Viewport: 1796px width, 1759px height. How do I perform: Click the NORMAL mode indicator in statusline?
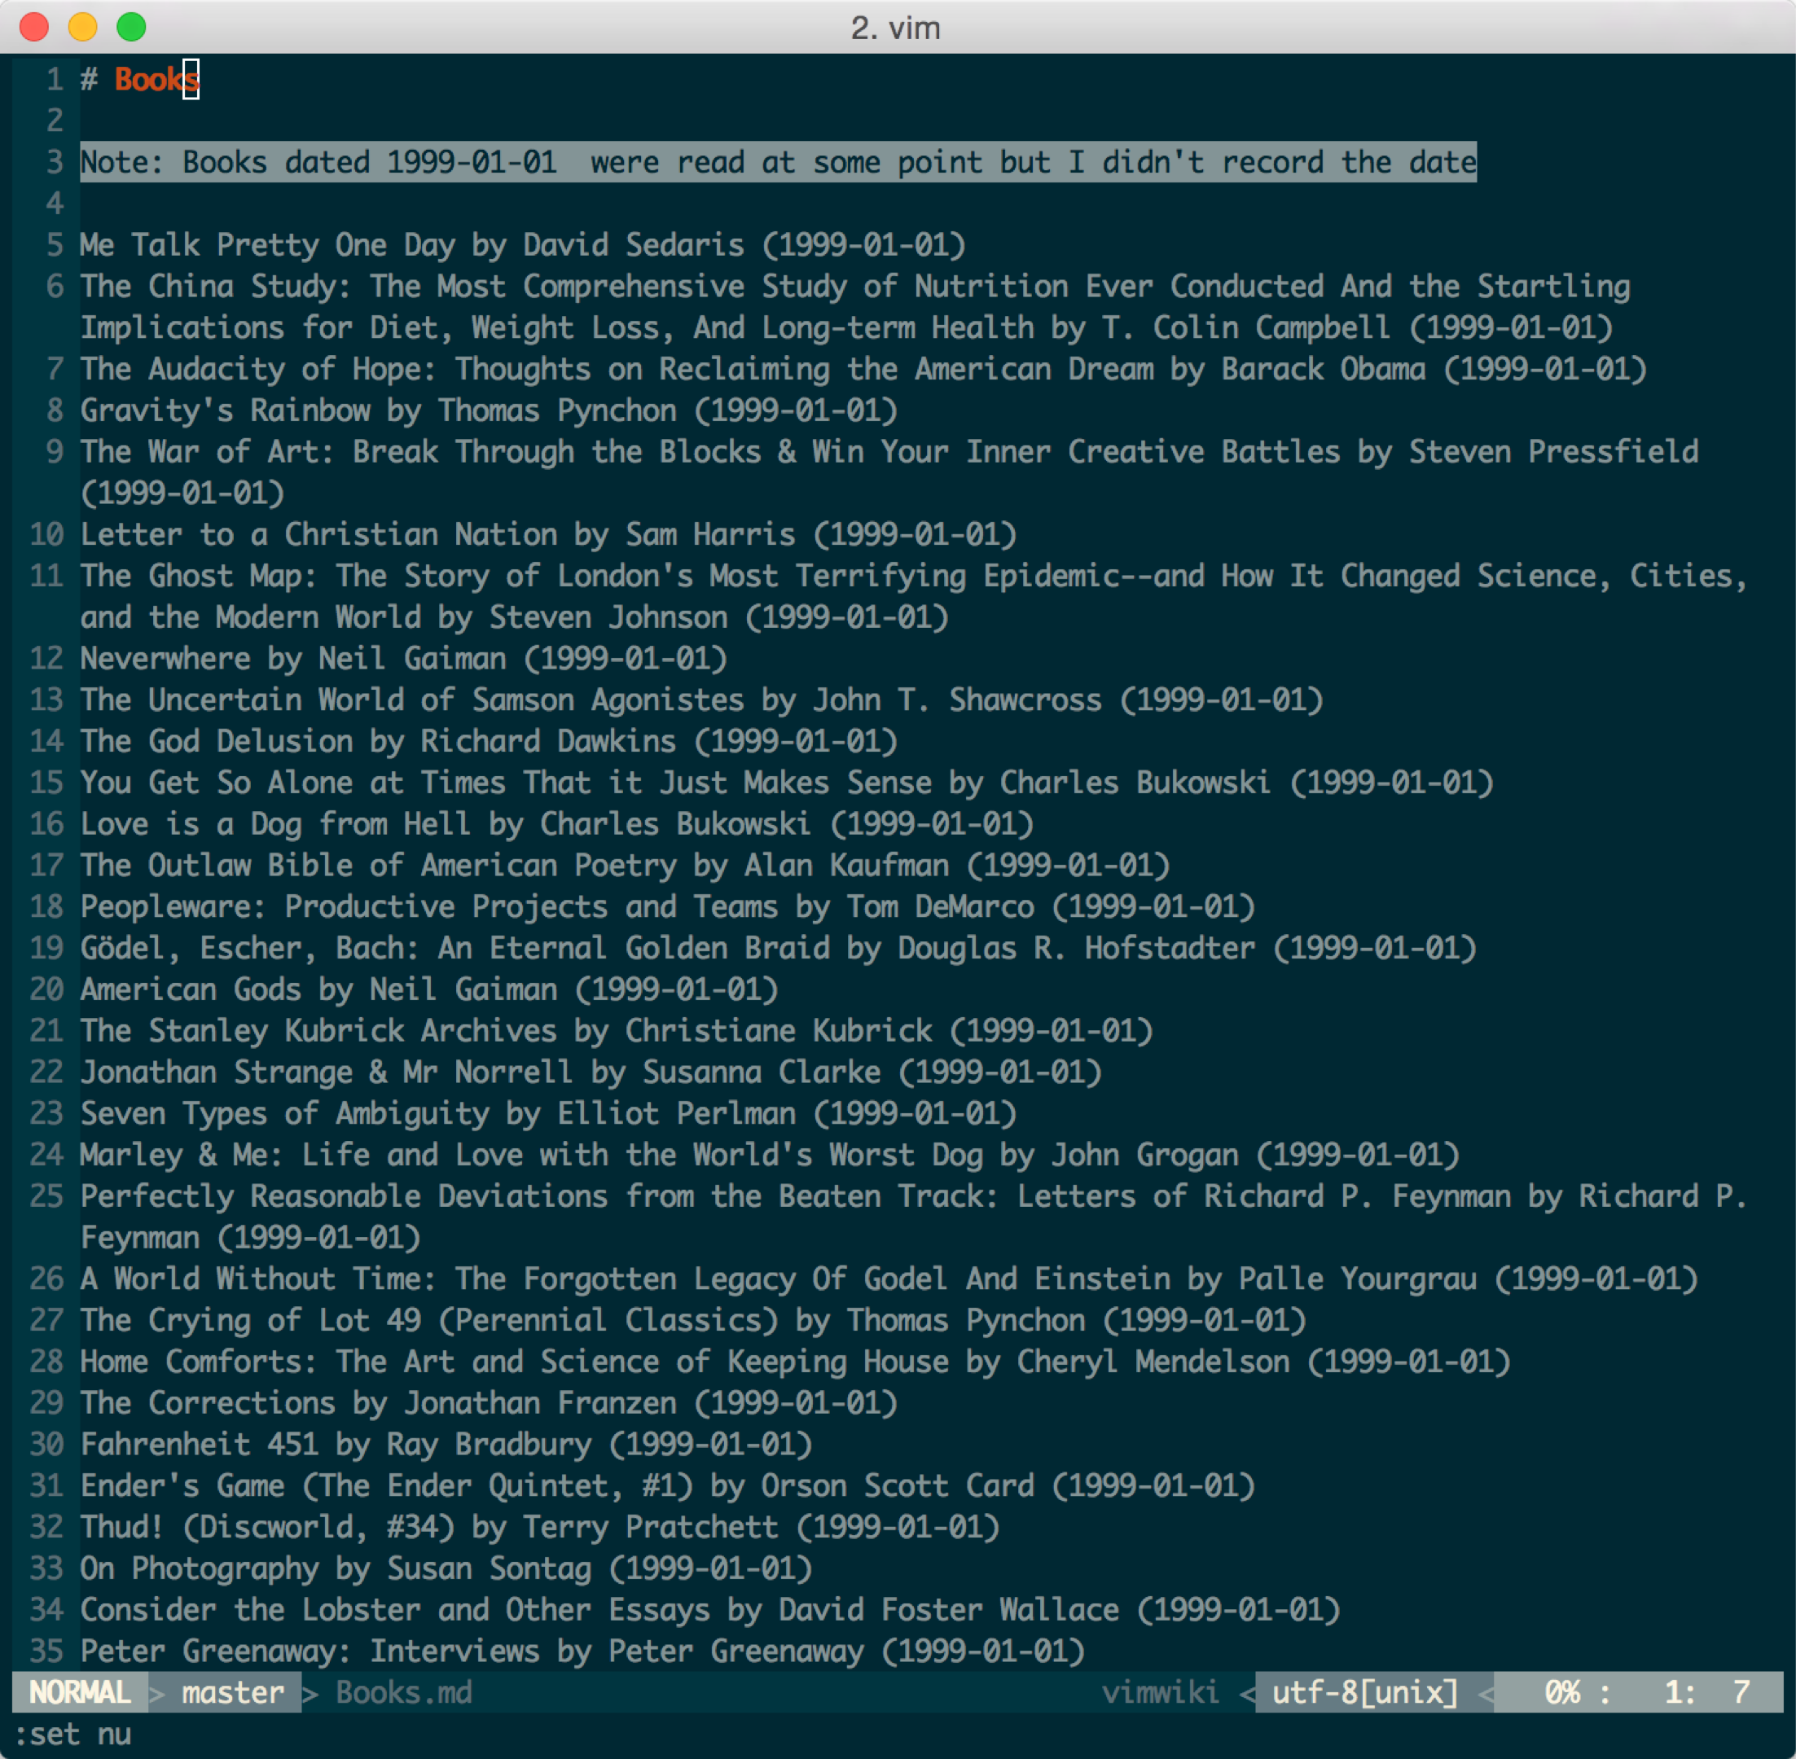[x=80, y=1691]
